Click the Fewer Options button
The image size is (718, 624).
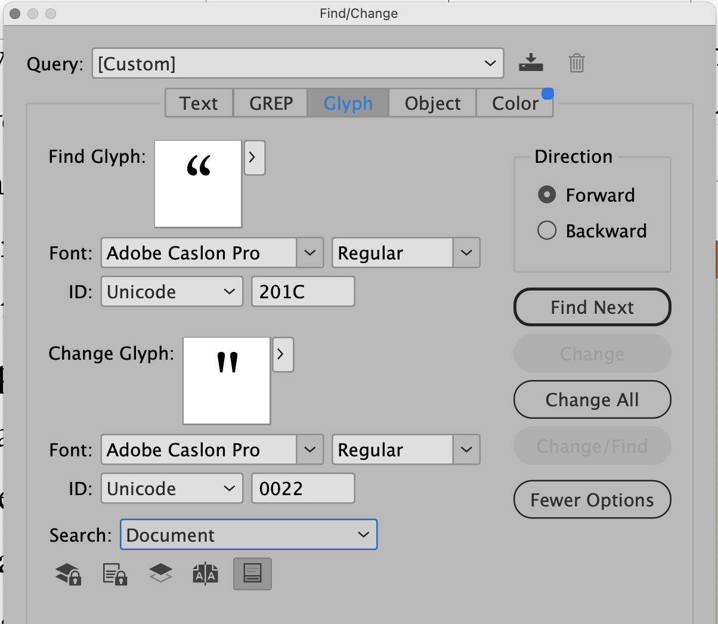592,500
